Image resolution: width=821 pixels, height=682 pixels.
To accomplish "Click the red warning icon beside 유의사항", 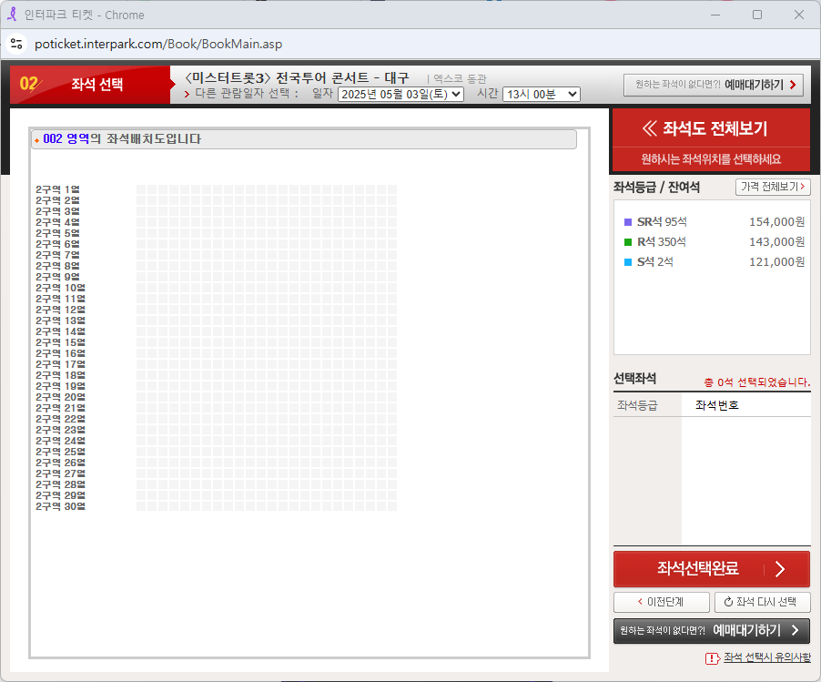I will pyautogui.click(x=713, y=658).
